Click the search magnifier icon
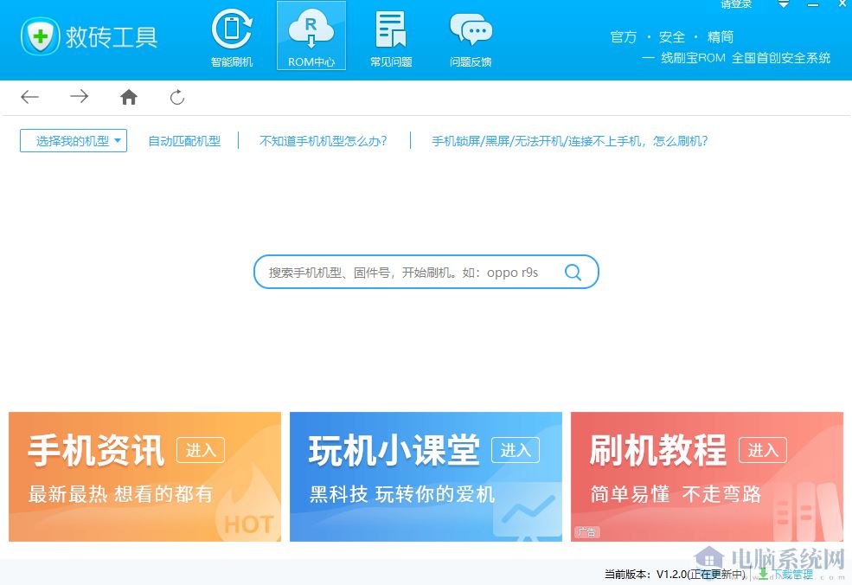 pyautogui.click(x=573, y=272)
